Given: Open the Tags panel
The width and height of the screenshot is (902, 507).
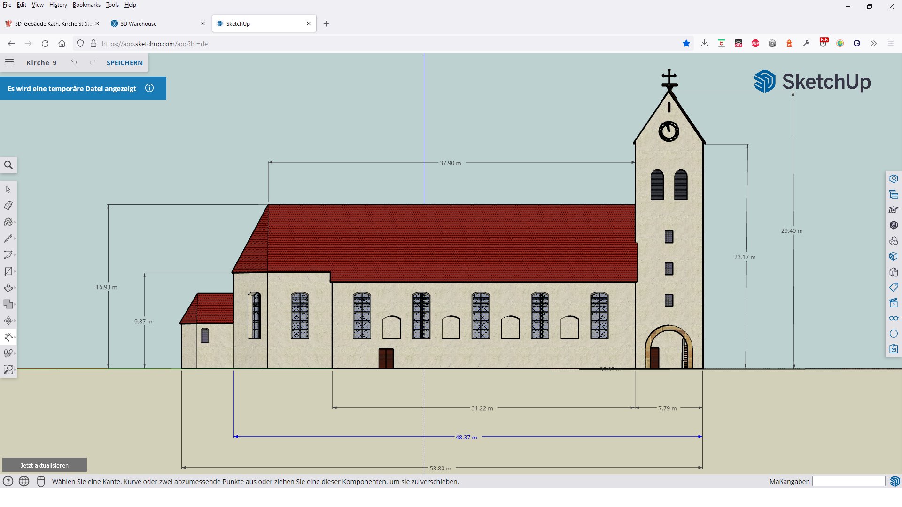Looking at the screenshot, I should click(894, 287).
